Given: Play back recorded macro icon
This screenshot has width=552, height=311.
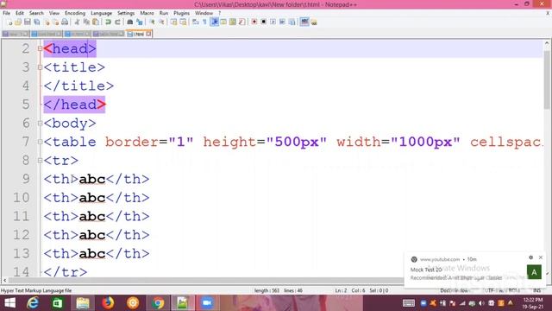Looking at the screenshot, I should pyautogui.click(x=273, y=22).
